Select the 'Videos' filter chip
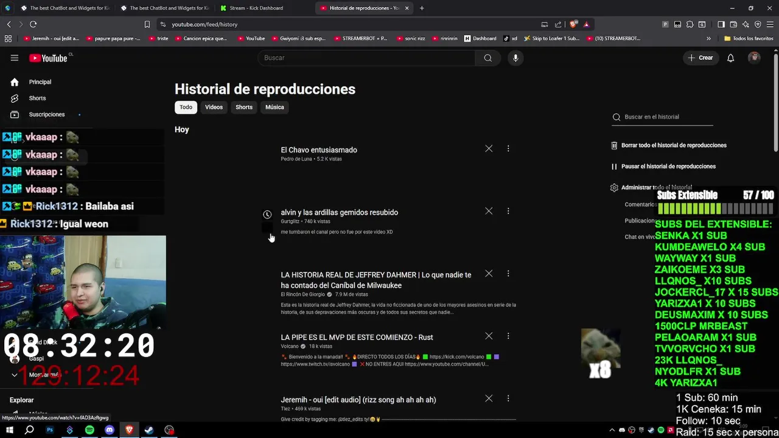 [214, 107]
